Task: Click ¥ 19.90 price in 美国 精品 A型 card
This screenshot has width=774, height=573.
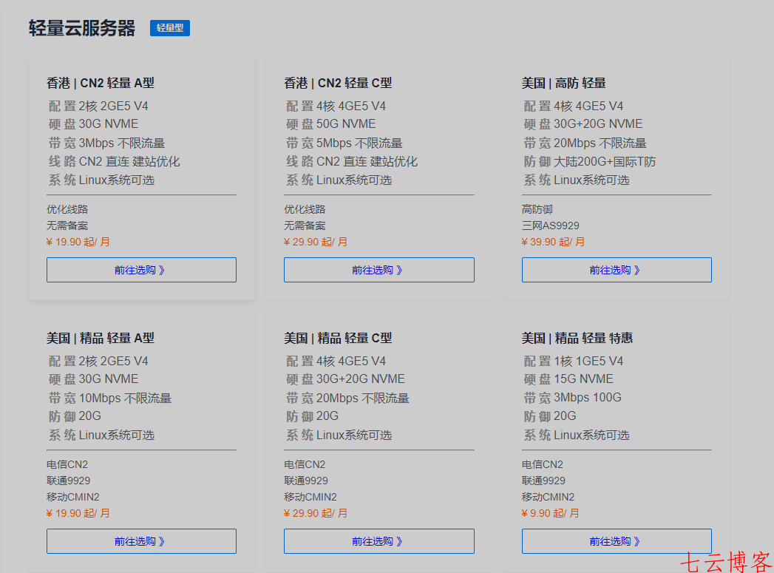Action: click(x=78, y=513)
